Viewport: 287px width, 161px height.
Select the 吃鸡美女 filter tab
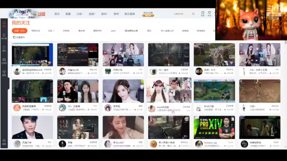(x=201, y=31)
